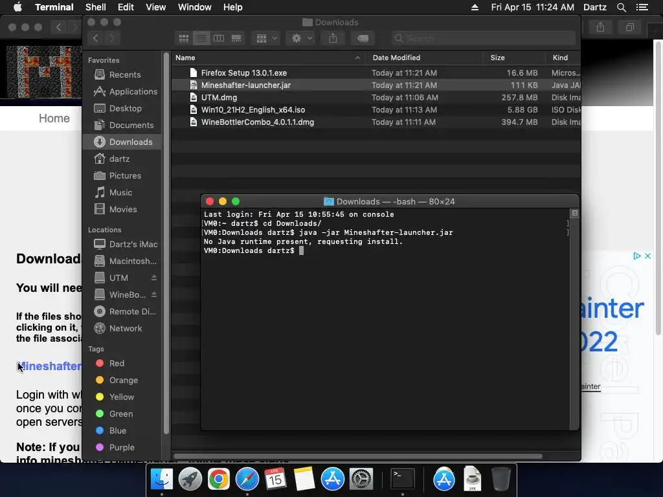
Task: Open the View menu
Action: coord(155,7)
